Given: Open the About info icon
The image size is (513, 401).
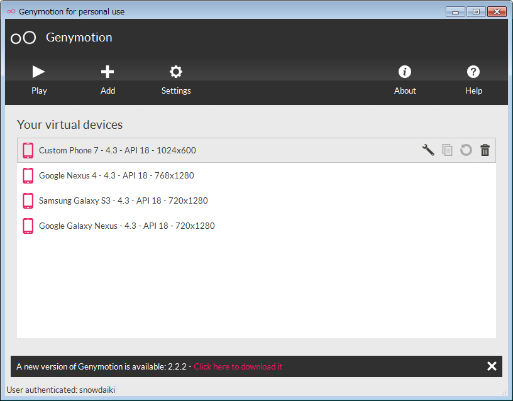Looking at the screenshot, I should 405,80.
